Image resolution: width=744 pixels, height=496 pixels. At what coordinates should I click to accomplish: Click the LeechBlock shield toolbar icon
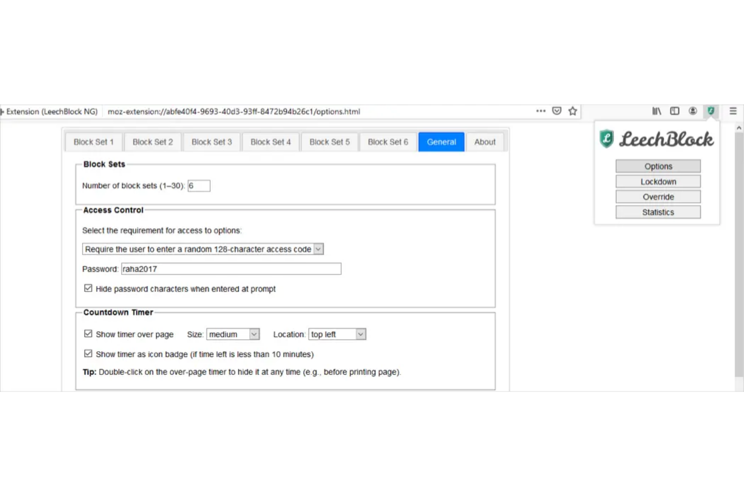click(710, 111)
